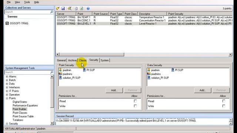Enable Write permission under Point Security
The width and height of the screenshot is (237, 133).
135,106
